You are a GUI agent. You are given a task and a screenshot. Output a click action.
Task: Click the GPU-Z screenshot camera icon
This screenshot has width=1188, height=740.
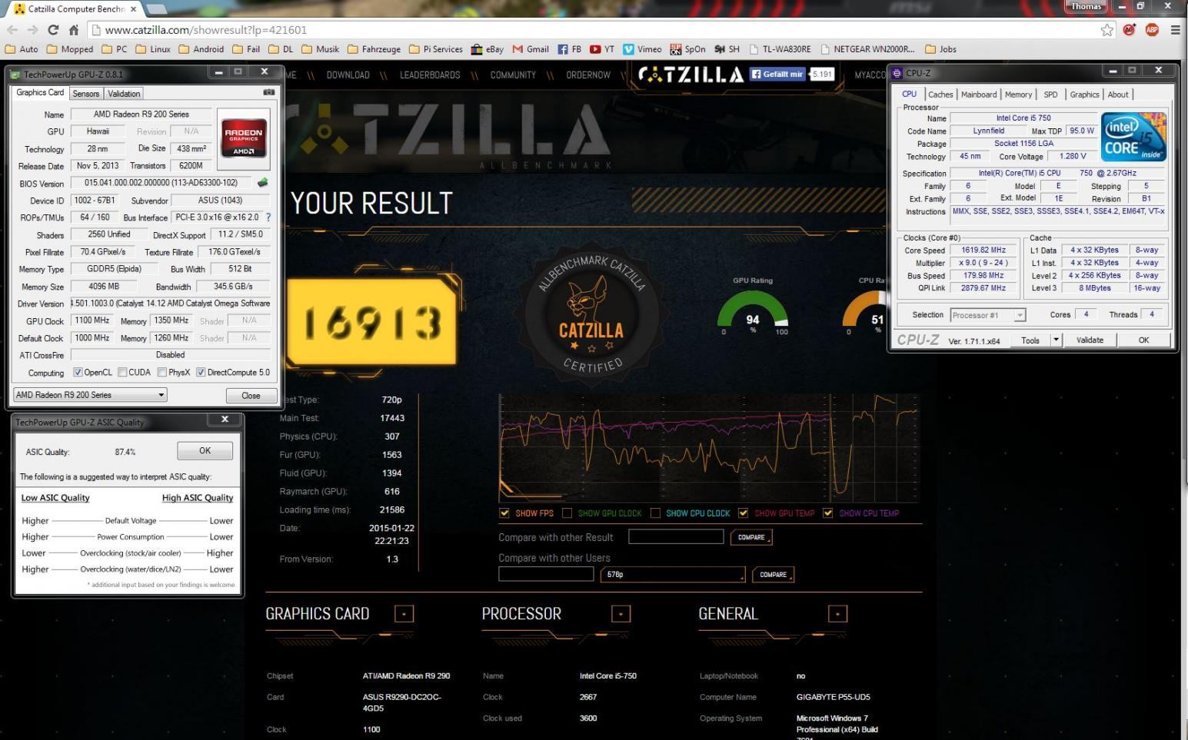pyautogui.click(x=268, y=92)
